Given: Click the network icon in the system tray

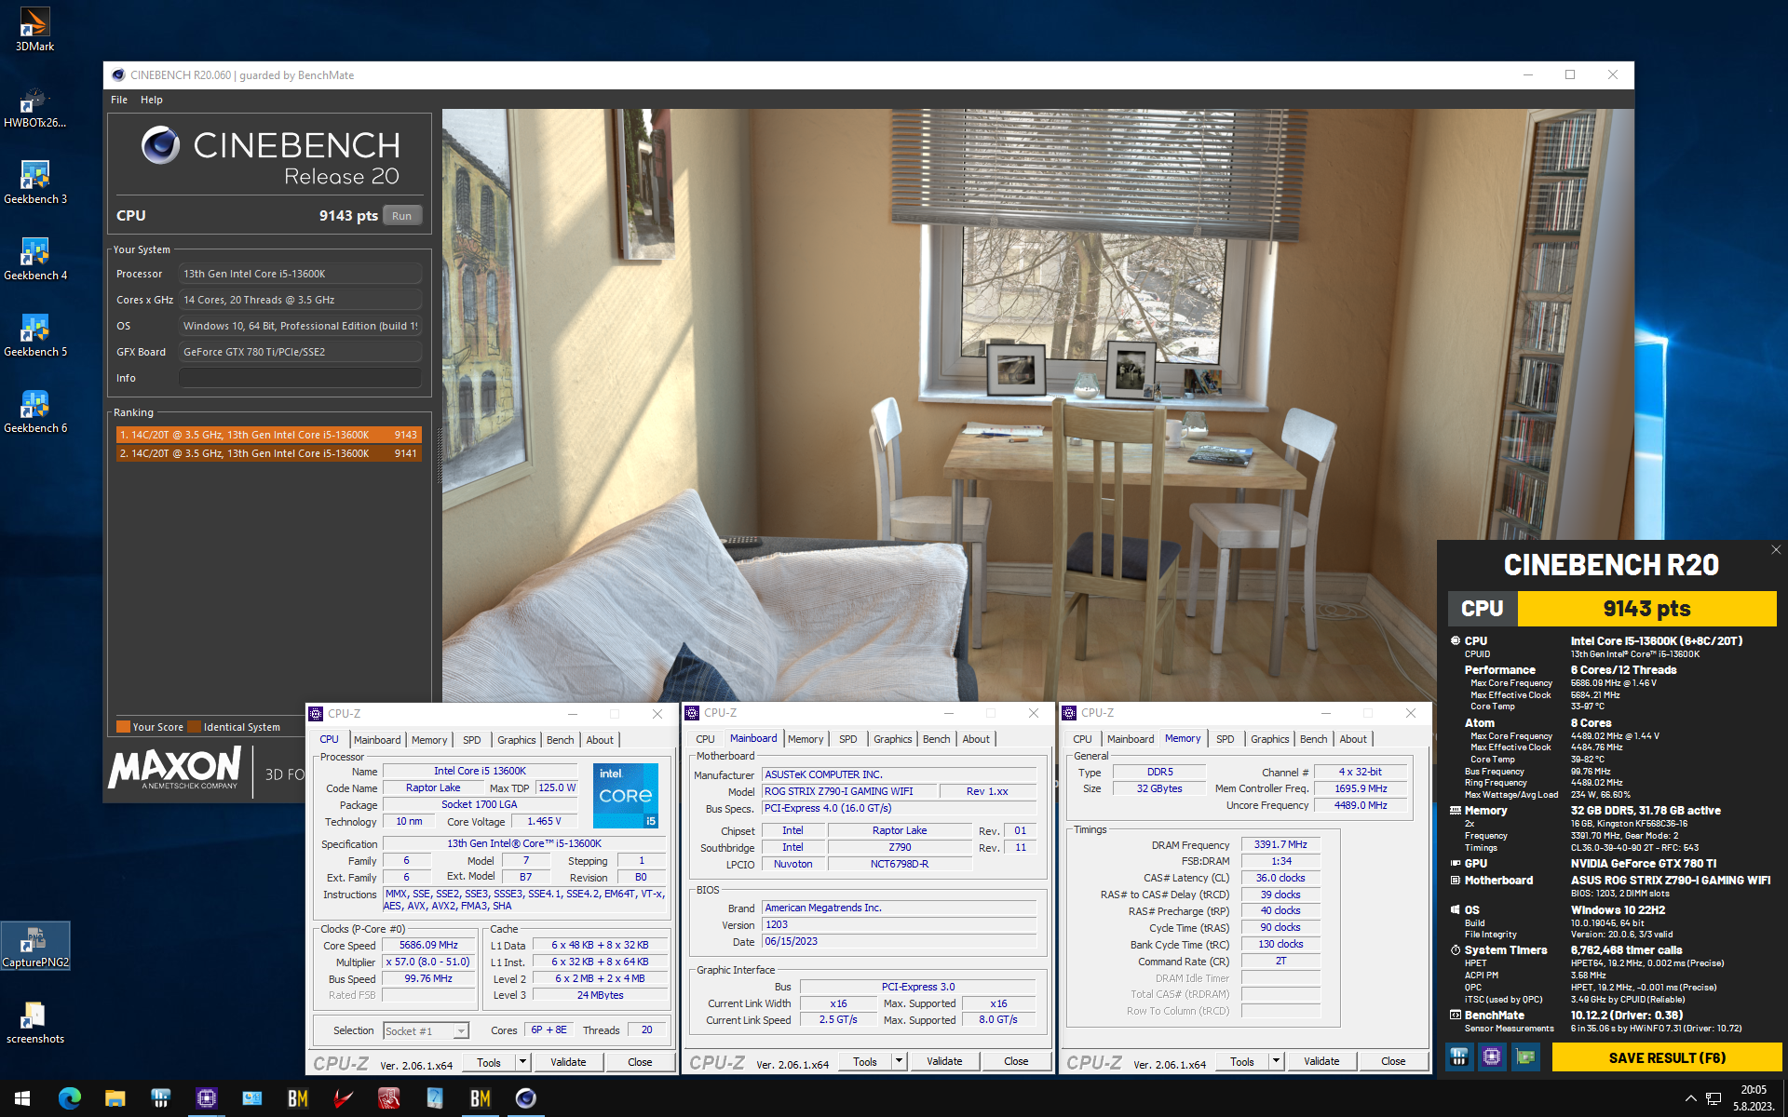Looking at the screenshot, I should click(1713, 1098).
